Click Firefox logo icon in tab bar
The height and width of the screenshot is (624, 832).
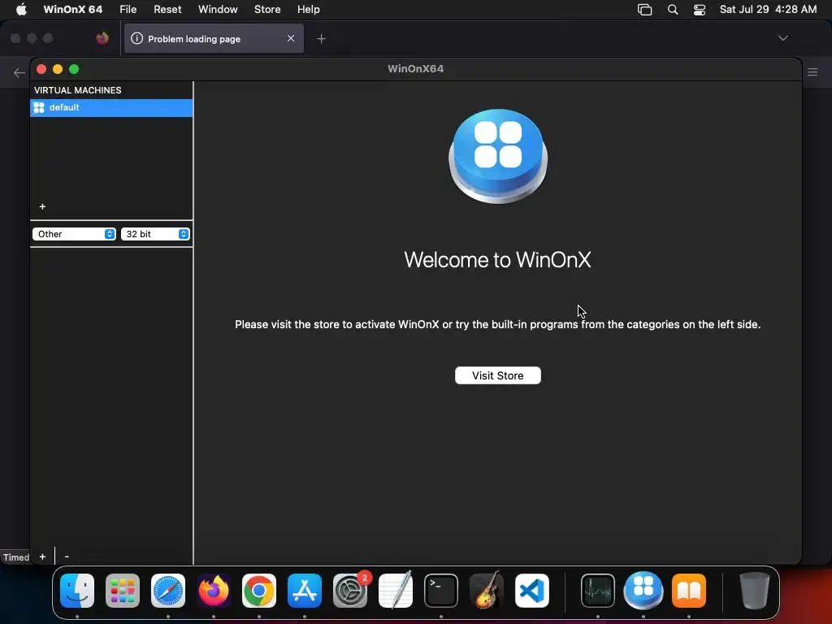point(102,38)
